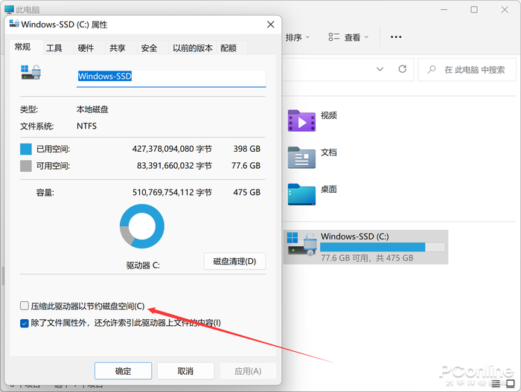Refresh the Explorer window
The image size is (521, 392).
pos(403,69)
